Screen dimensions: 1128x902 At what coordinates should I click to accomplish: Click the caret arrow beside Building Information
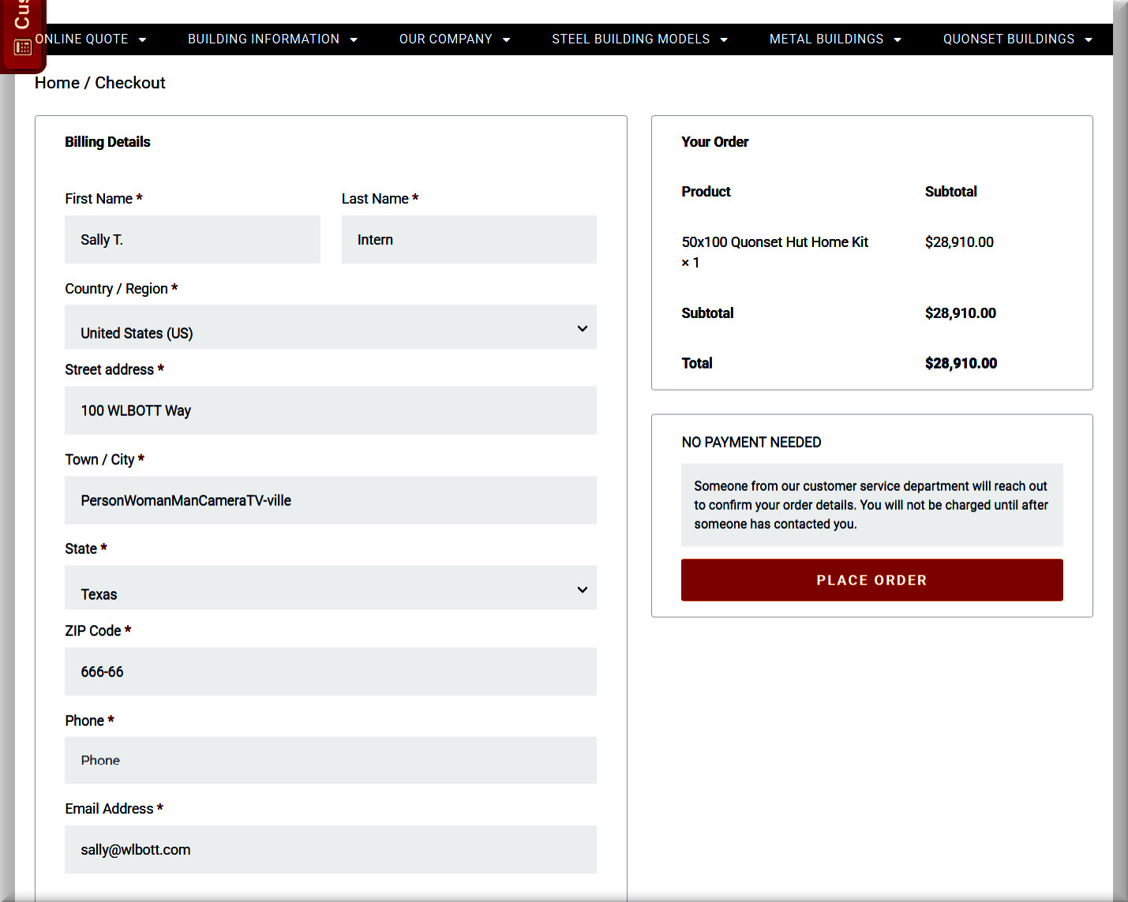[354, 39]
